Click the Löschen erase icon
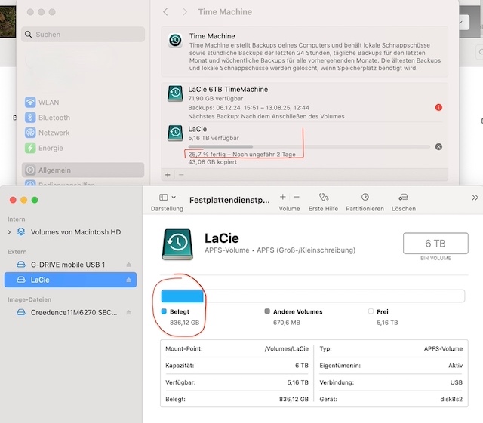483x423 pixels. pyautogui.click(x=403, y=197)
